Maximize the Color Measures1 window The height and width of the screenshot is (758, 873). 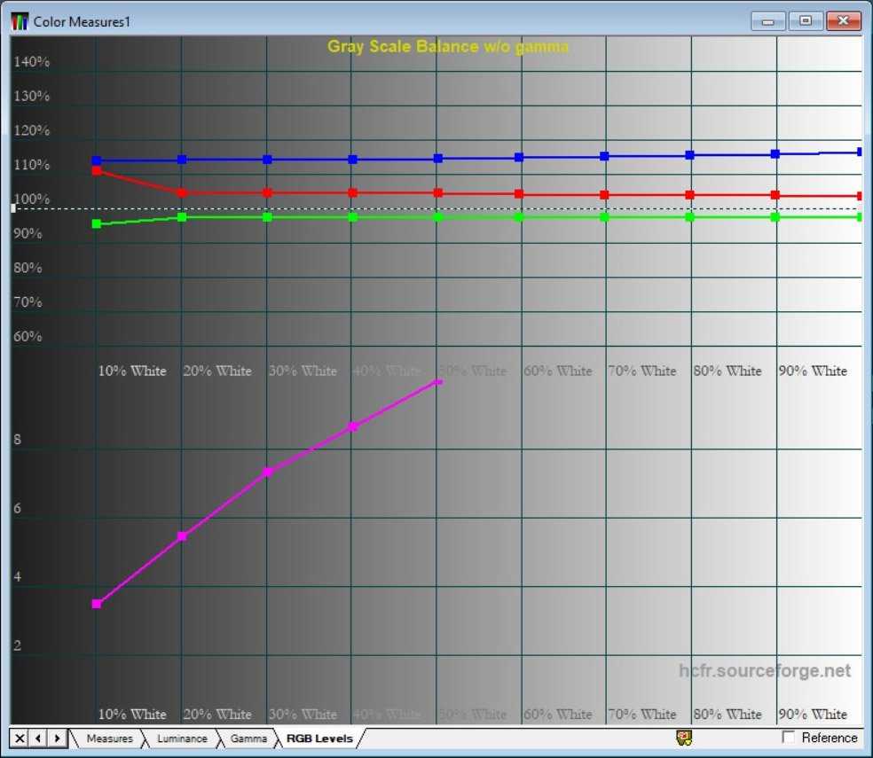point(806,20)
